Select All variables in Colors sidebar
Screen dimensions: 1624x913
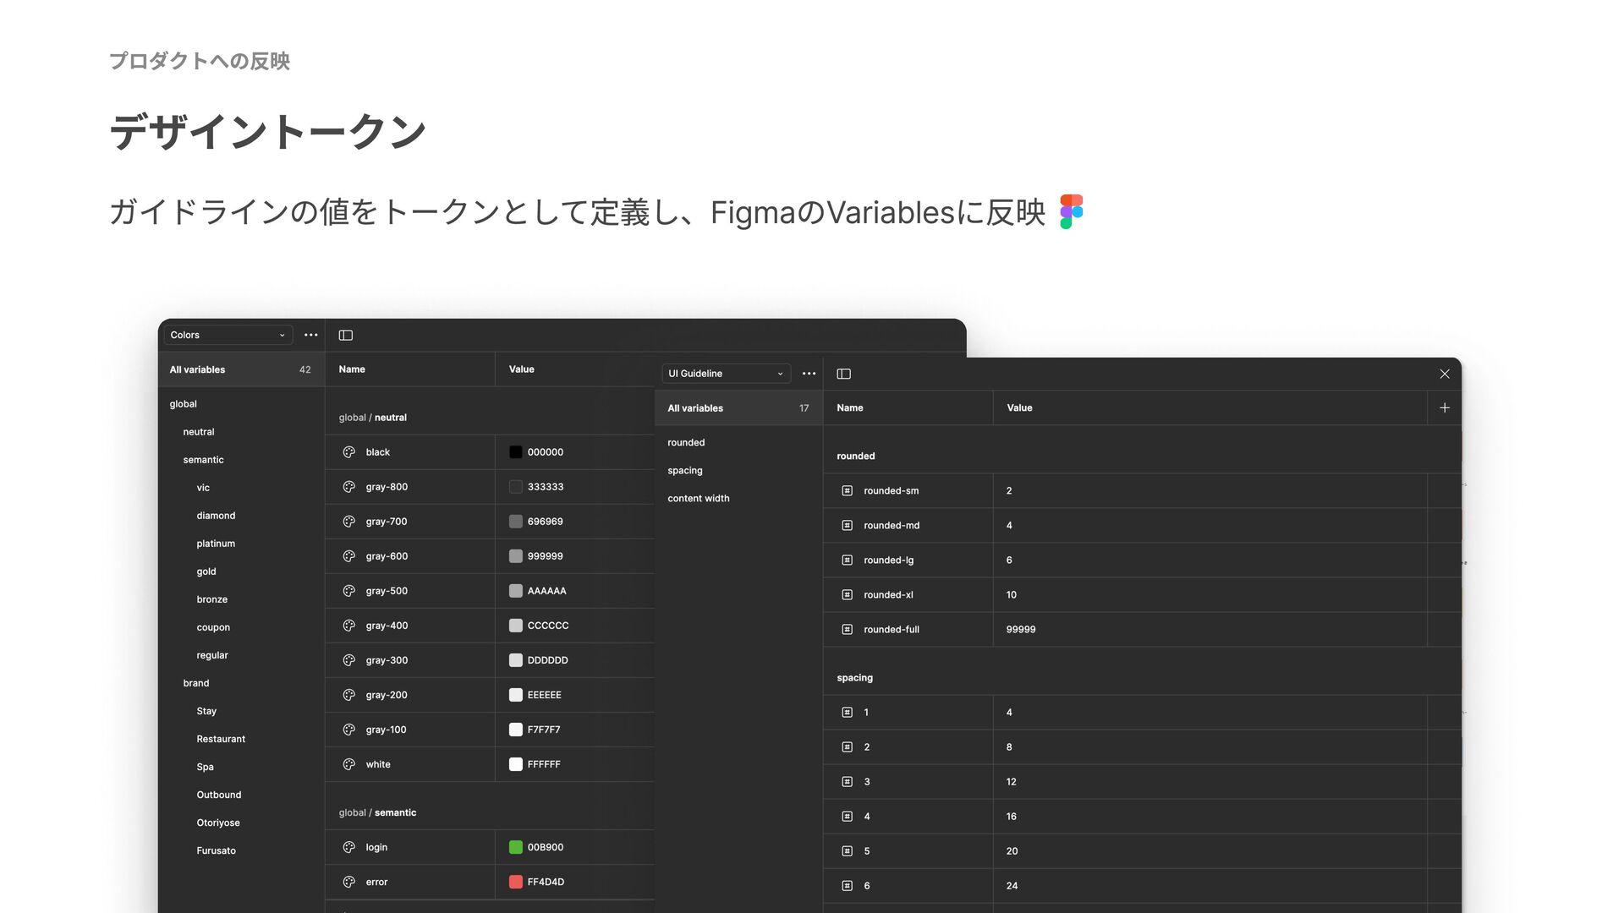click(x=241, y=369)
